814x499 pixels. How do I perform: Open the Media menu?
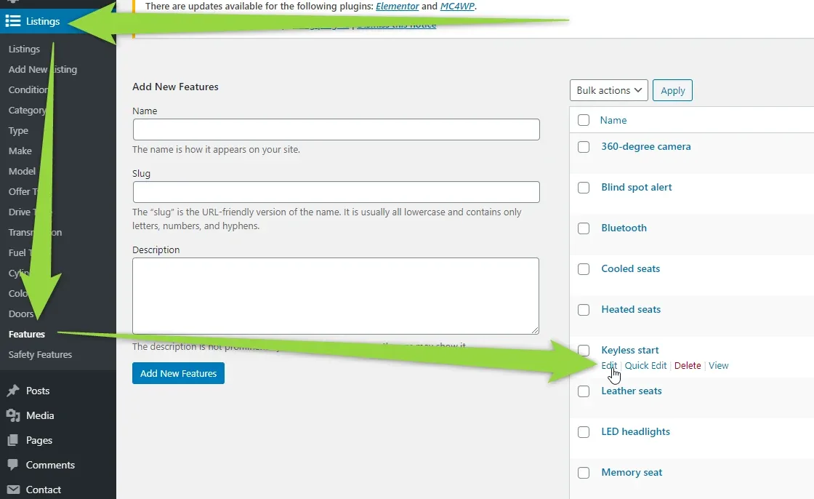[40, 415]
